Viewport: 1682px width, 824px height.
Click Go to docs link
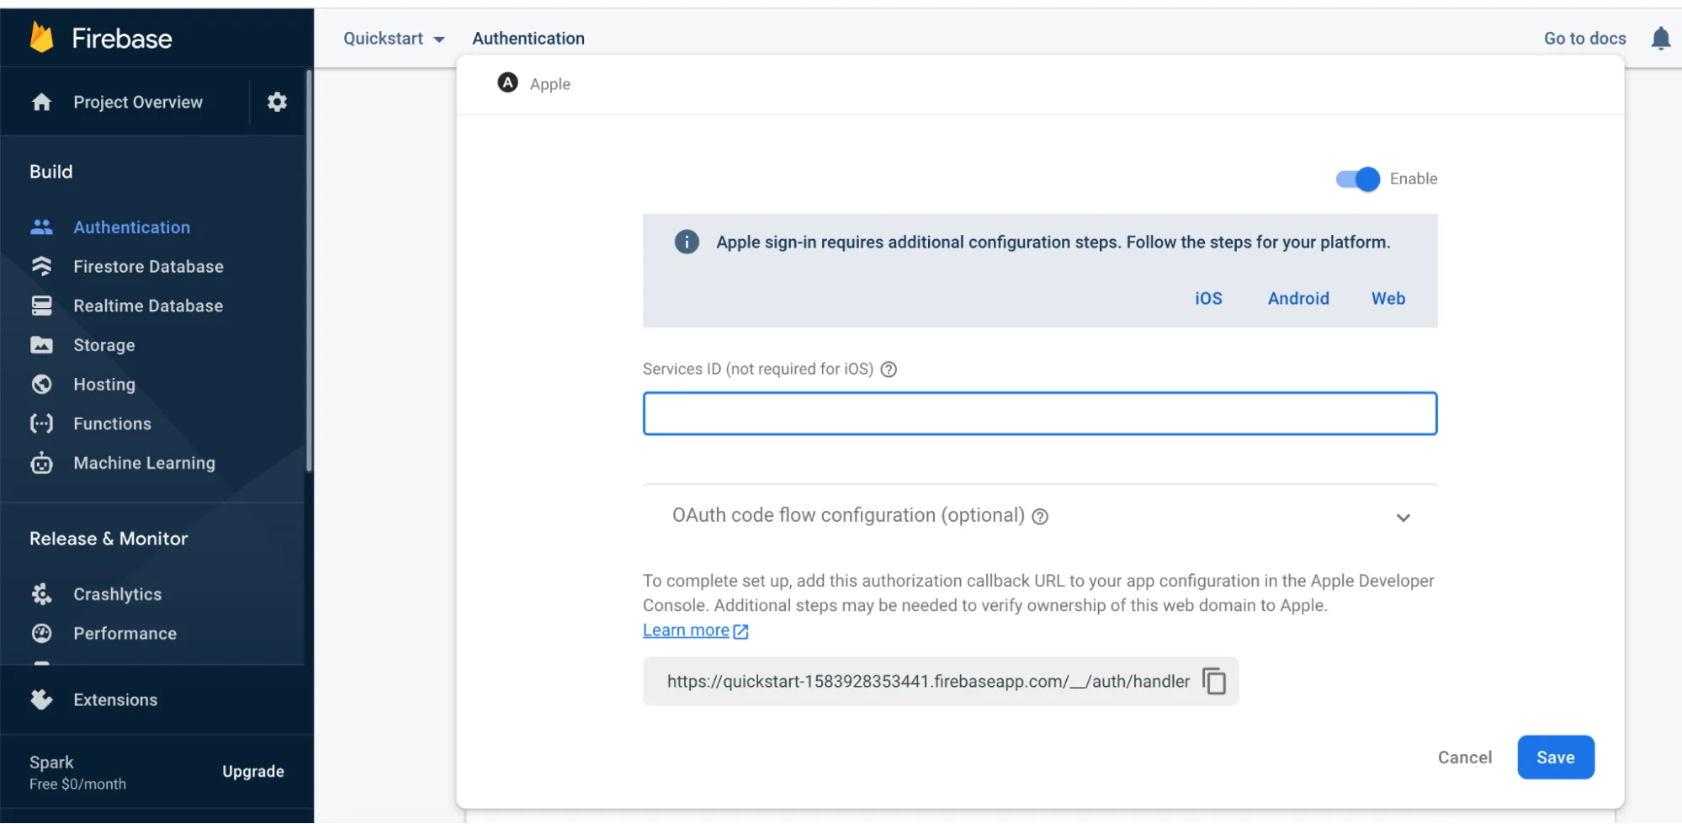coord(1585,39)
